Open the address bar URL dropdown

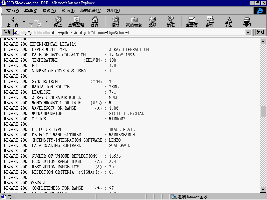click(248, 33)
